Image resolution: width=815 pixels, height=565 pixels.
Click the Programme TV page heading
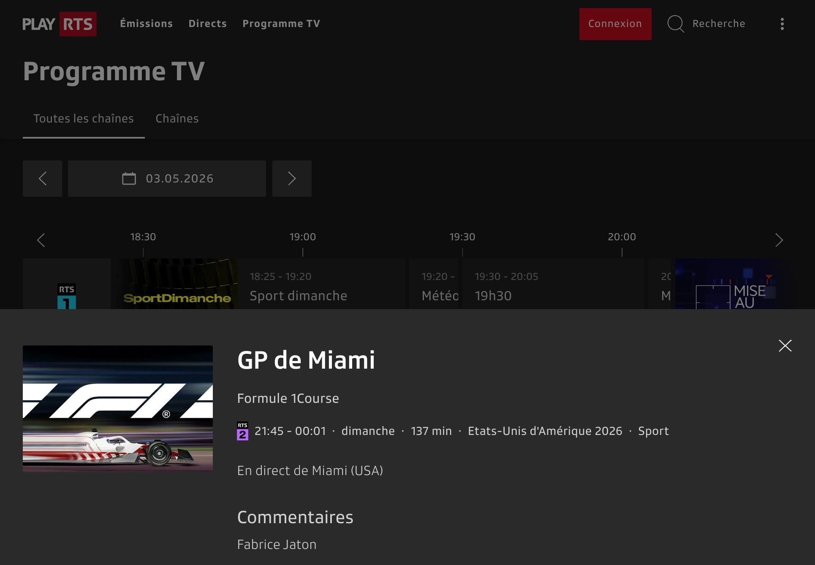click(x=114, y=71)
